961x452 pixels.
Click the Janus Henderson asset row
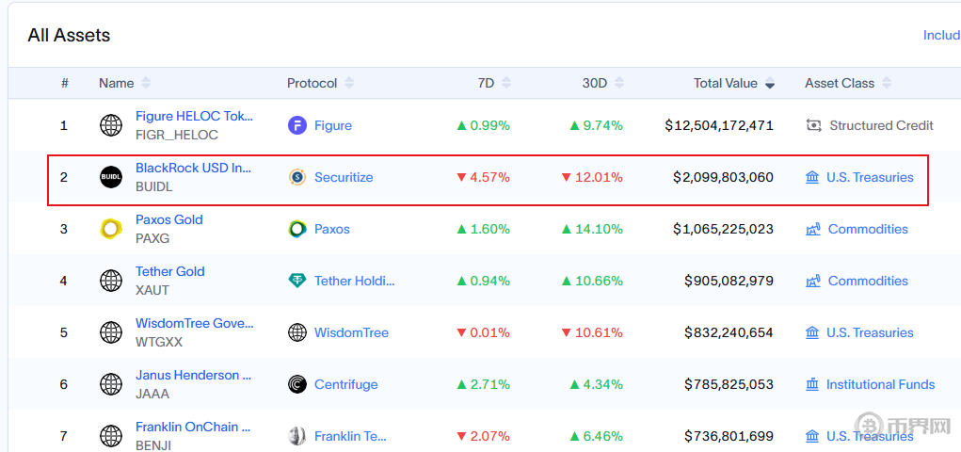click(193, 376)
